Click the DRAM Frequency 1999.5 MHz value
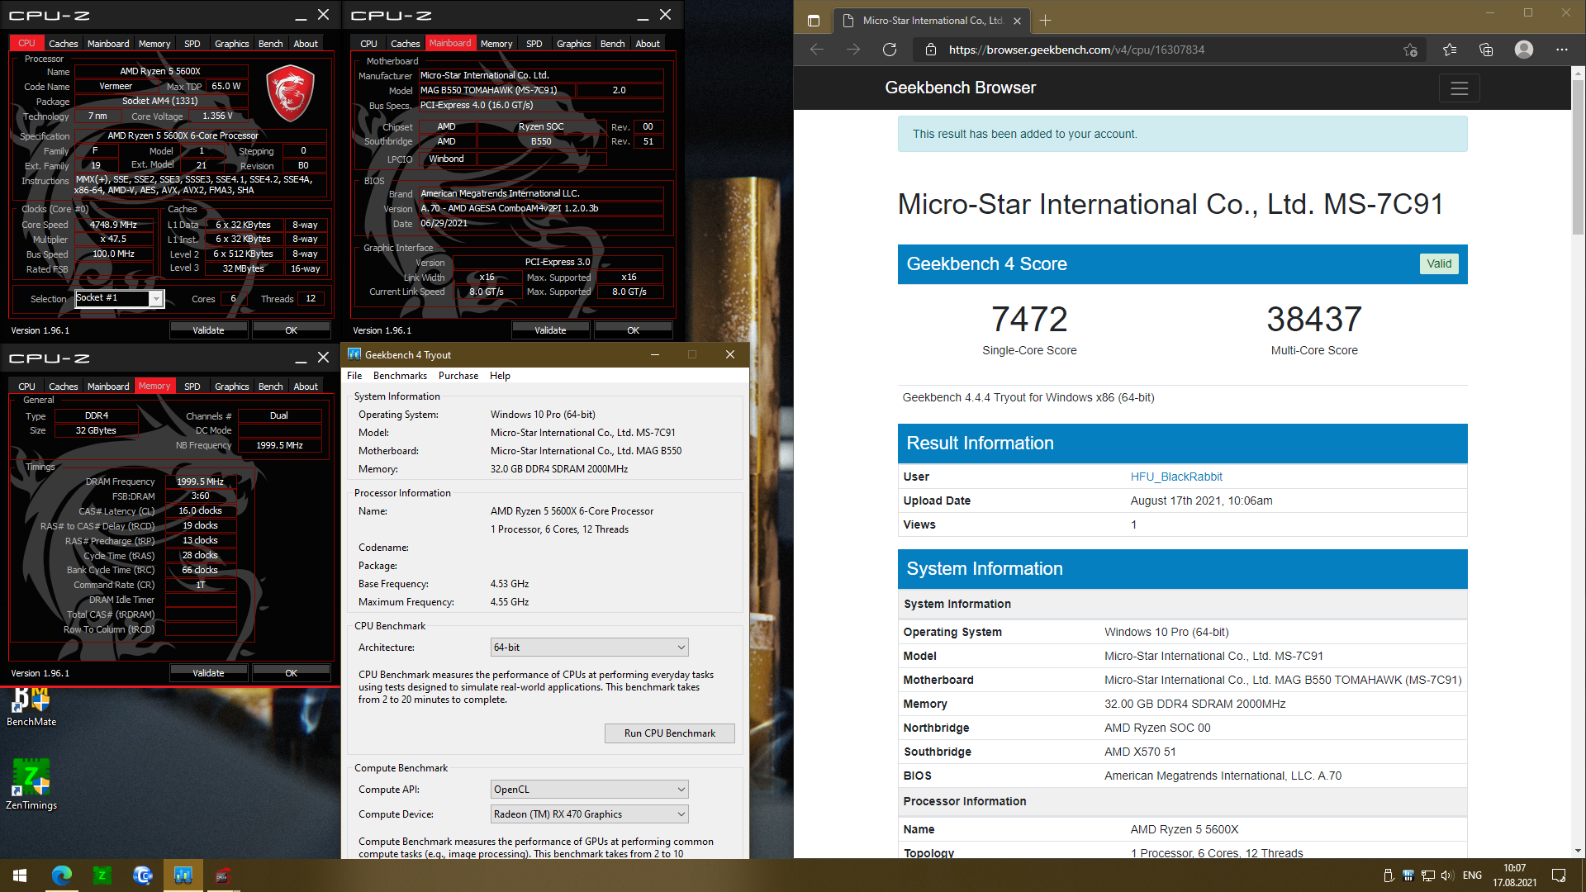 201,482
